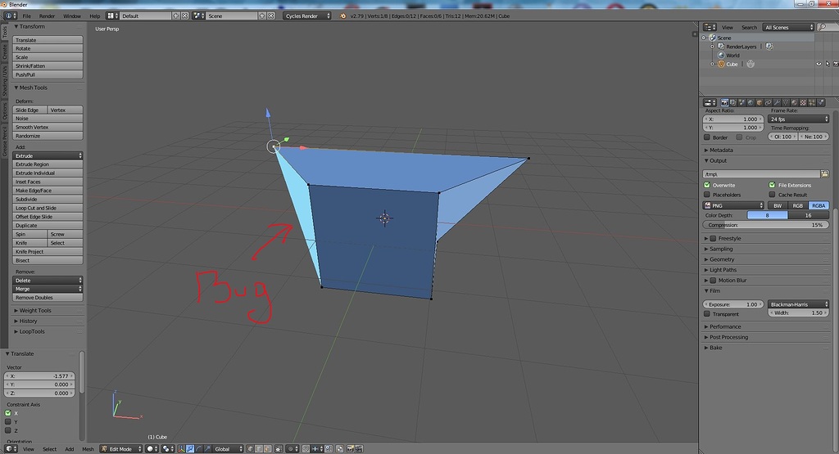Open the File menu
This screenshot has height=454, width=839.
click(x=26, y=16)
